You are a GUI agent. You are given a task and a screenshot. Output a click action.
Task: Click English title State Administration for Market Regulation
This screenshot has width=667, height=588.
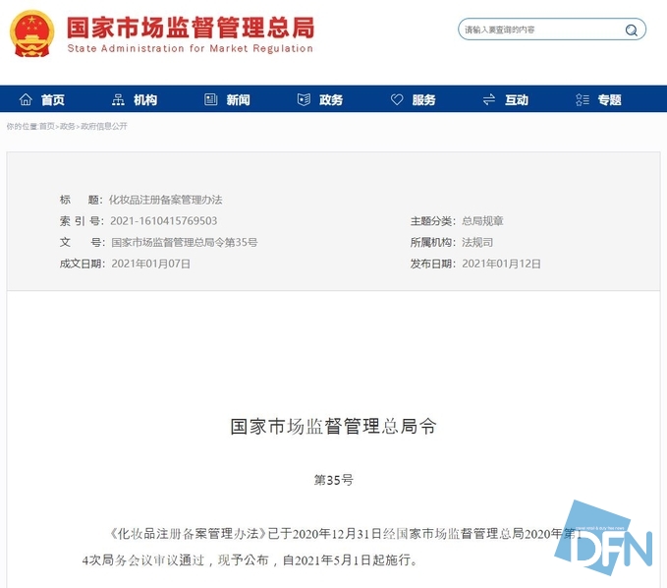(191, 48)
